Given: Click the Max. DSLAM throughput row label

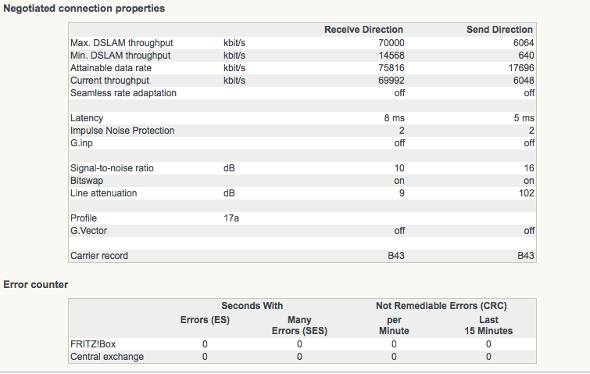Looking at the screenshot, I should (120, 43).
